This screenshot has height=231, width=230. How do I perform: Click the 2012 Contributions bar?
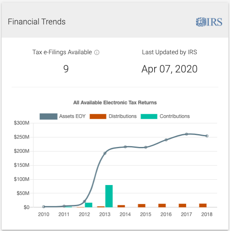tap(88, 205)
